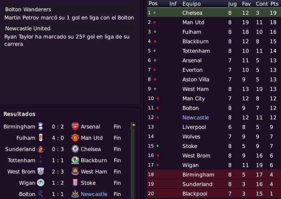Open Chelsea row in league table
This screenshot has height=199, width=281.
pyautogui.click(x=214, y=13)
